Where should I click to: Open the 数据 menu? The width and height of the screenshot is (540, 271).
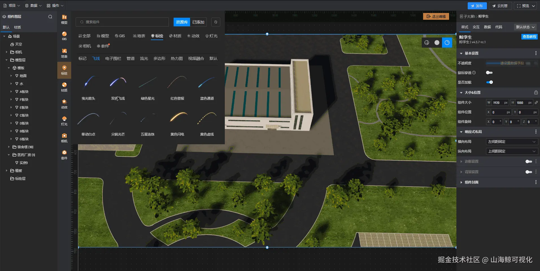coord(33,6)
